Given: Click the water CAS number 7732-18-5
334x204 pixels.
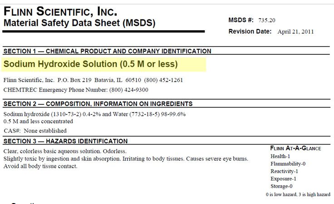Looking at the screenshot, I should click(x=144, y=114).
